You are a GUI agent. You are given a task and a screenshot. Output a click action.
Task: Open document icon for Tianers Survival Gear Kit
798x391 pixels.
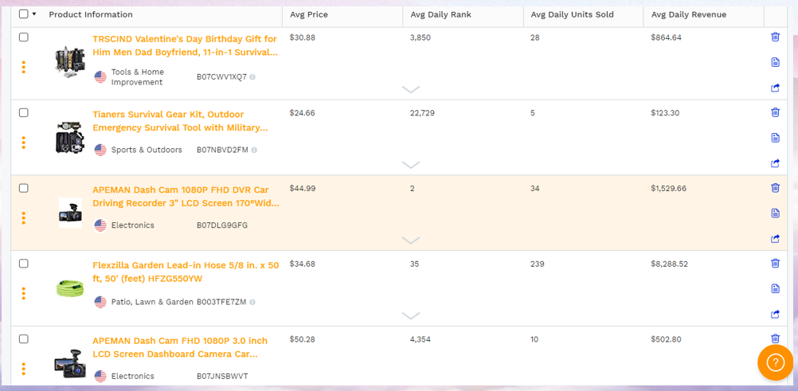pyautogui.click(x=775, y=138)
